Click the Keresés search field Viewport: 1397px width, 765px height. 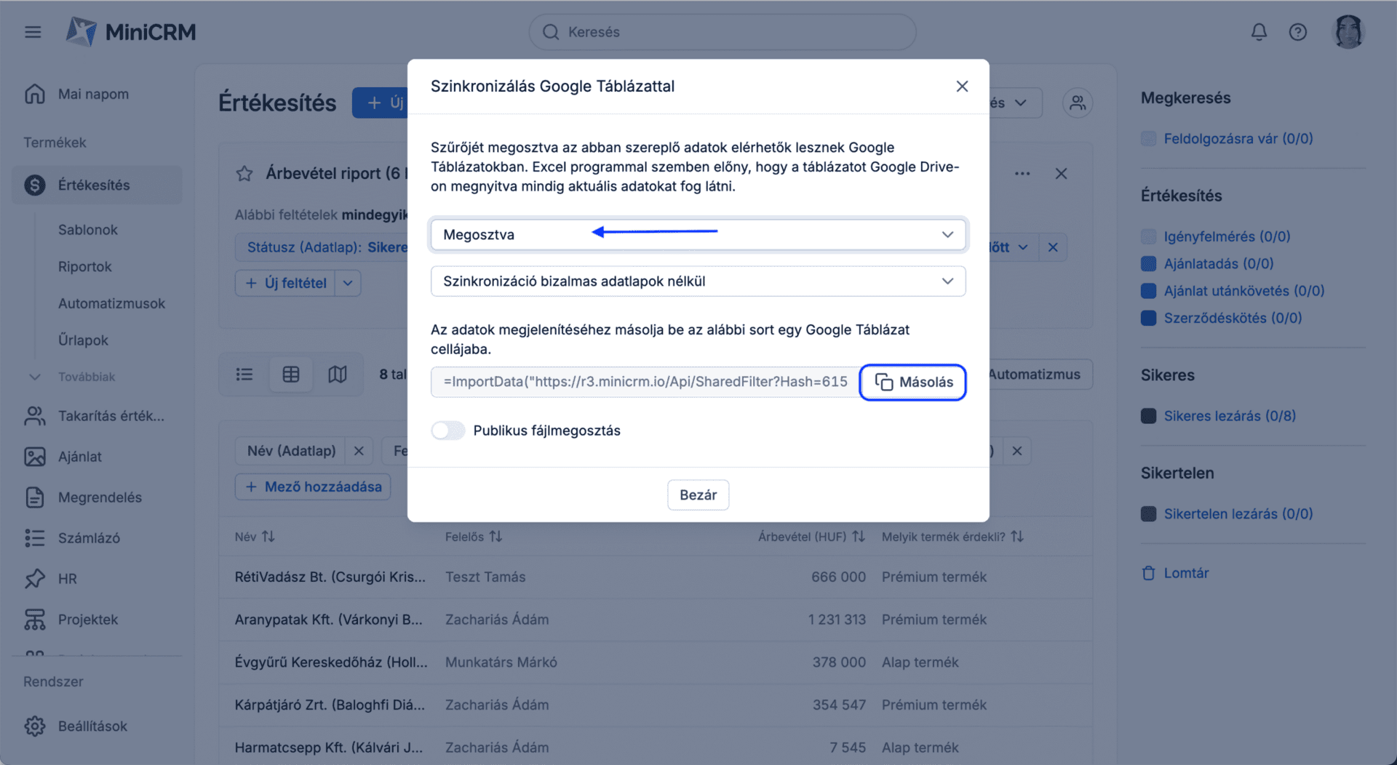tap(722, 32)
